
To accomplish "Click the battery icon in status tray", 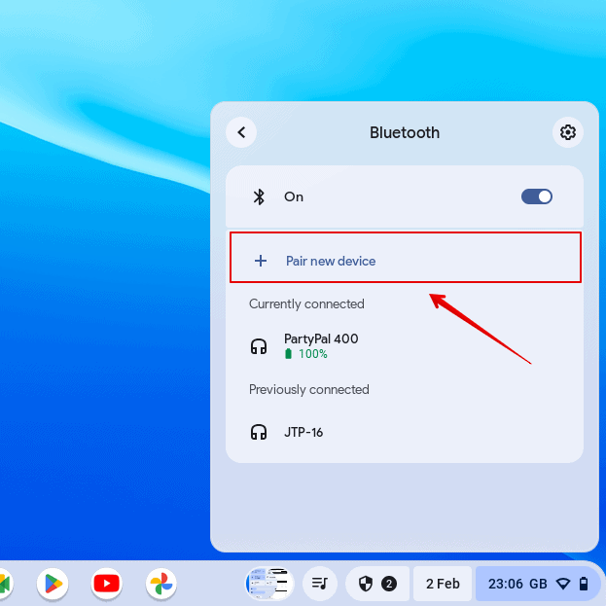I will [x=584, y=584].
